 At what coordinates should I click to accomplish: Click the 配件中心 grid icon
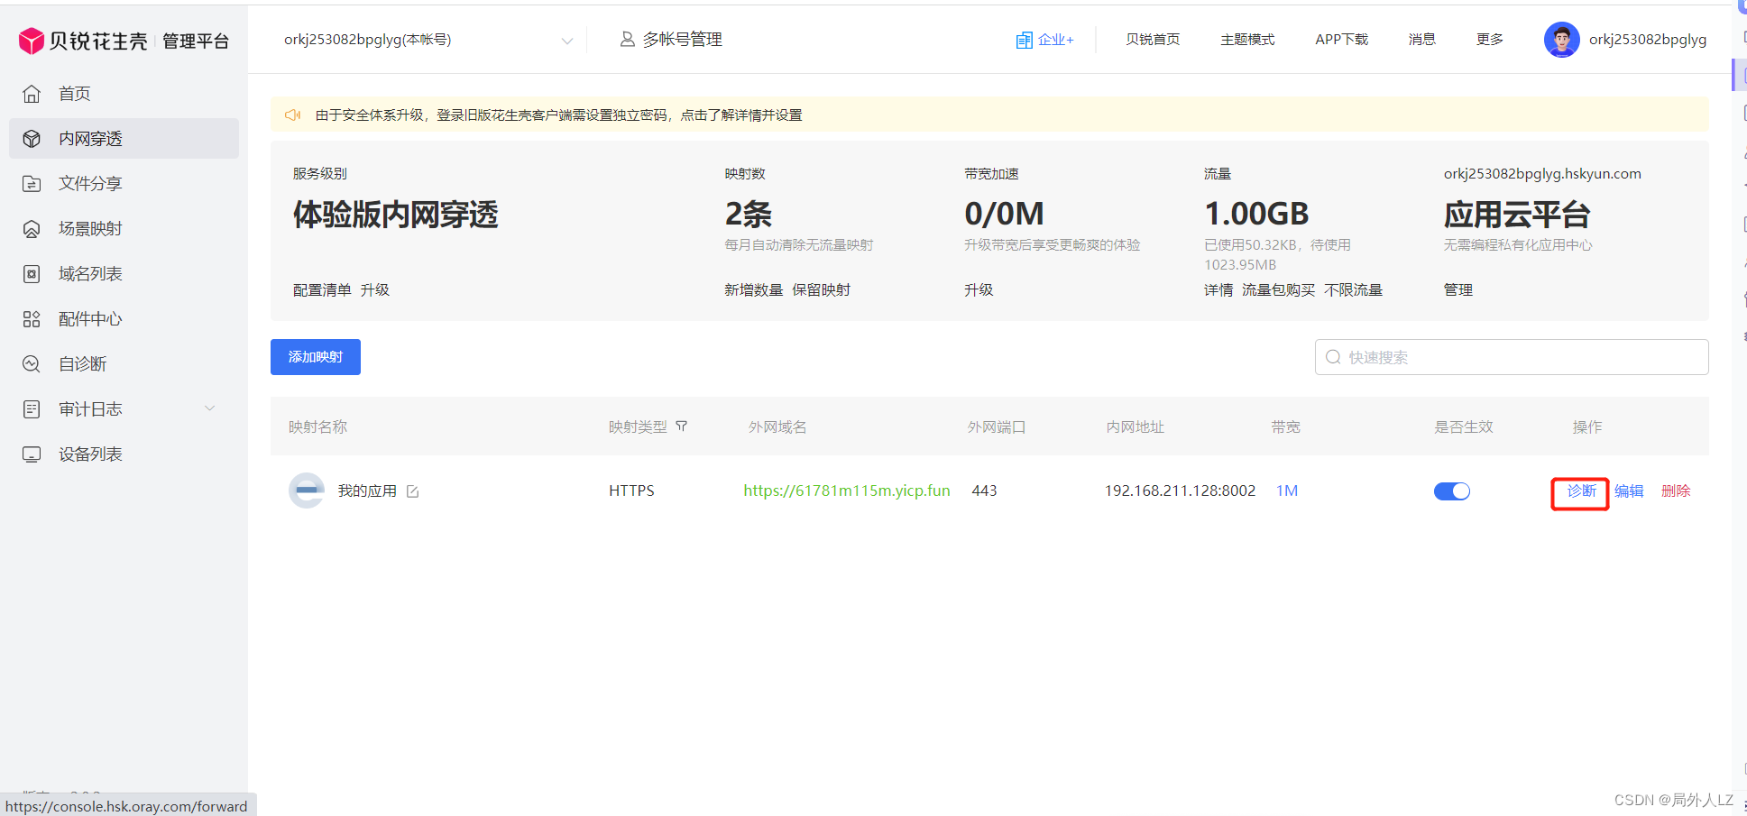pyautogui.click(x=32, y=319)
